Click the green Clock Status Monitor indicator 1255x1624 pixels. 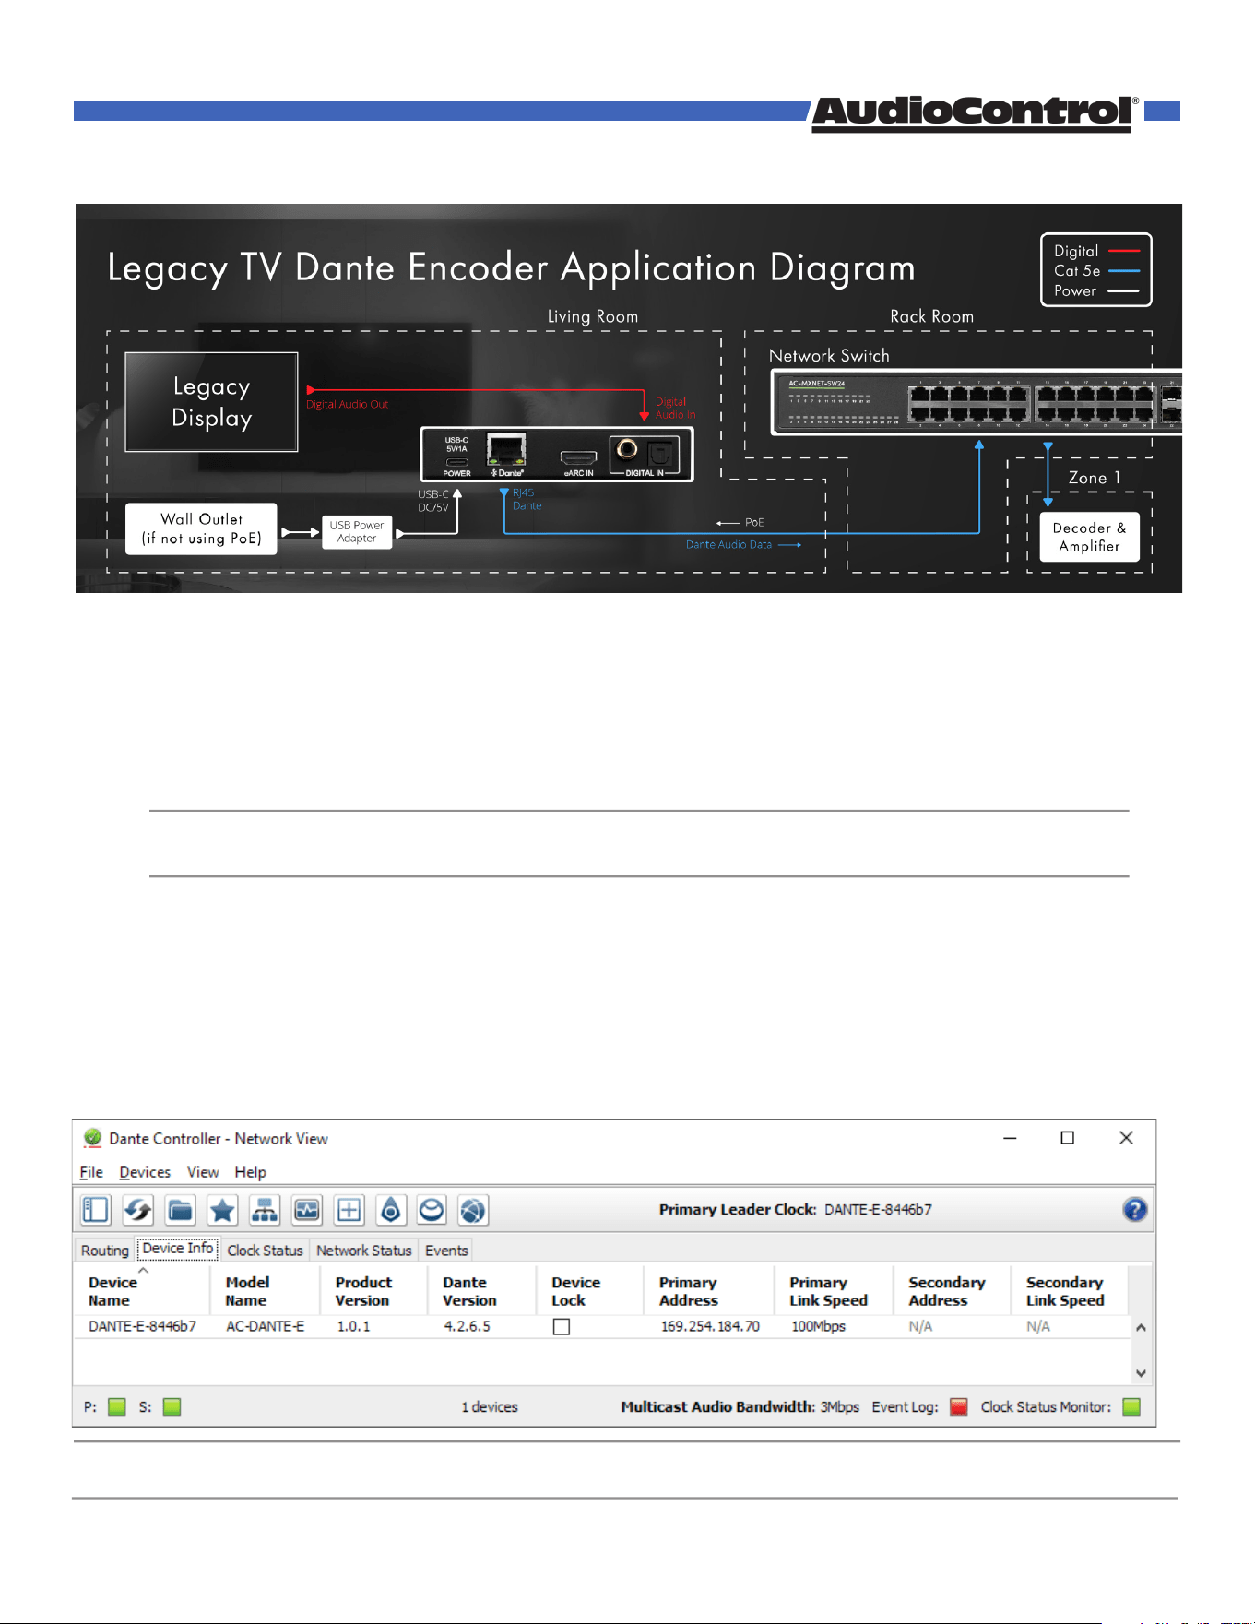point(1132,1406)
